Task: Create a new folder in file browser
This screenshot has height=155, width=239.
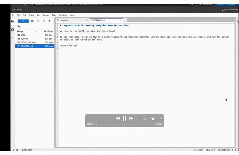Action: [32, 21]
